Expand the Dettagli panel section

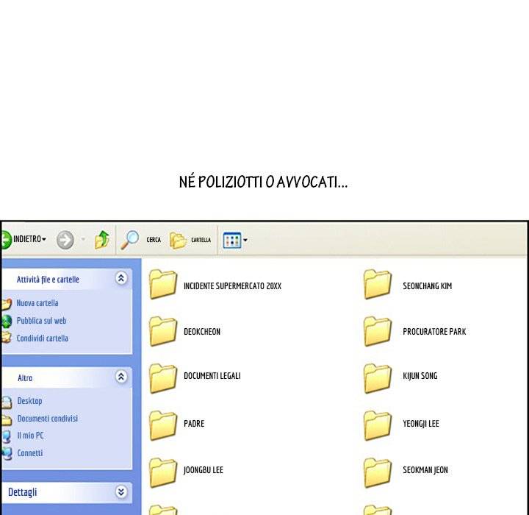121,492
